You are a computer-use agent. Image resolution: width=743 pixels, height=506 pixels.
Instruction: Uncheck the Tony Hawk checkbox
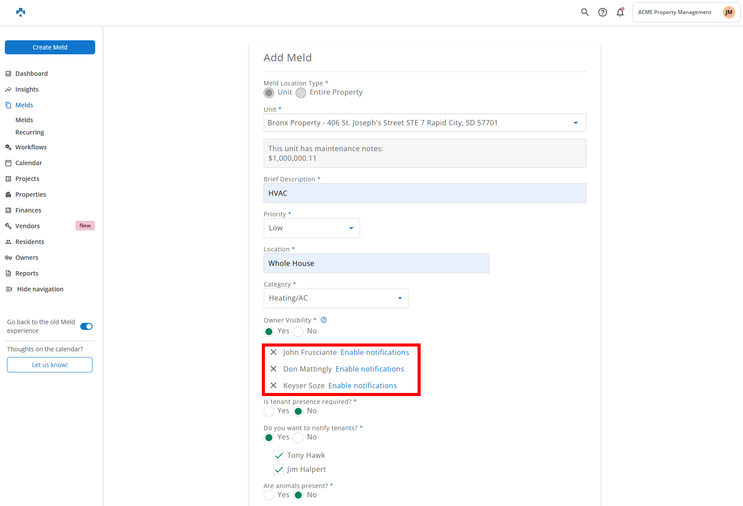(x=279, y=456)
